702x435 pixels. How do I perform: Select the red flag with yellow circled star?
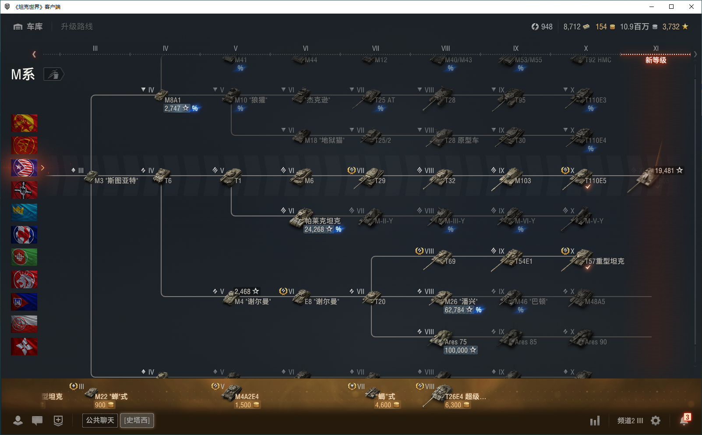click(x=24, y=145)
